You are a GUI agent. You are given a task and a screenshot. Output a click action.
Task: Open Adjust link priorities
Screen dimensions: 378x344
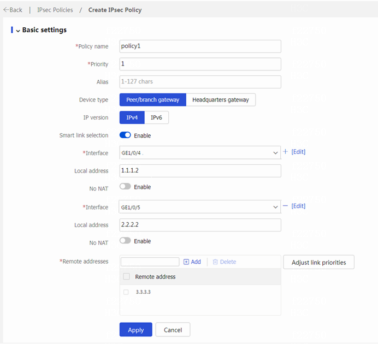pos(318,262)
